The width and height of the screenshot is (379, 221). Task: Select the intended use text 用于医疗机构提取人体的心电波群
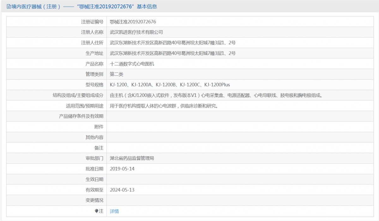coord(164,106)
